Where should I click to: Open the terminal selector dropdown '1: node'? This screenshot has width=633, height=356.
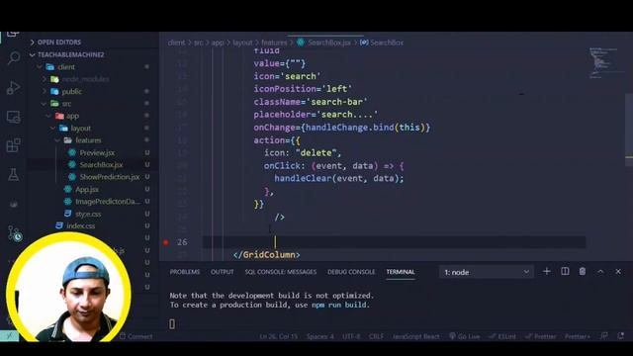click(486, 272)
